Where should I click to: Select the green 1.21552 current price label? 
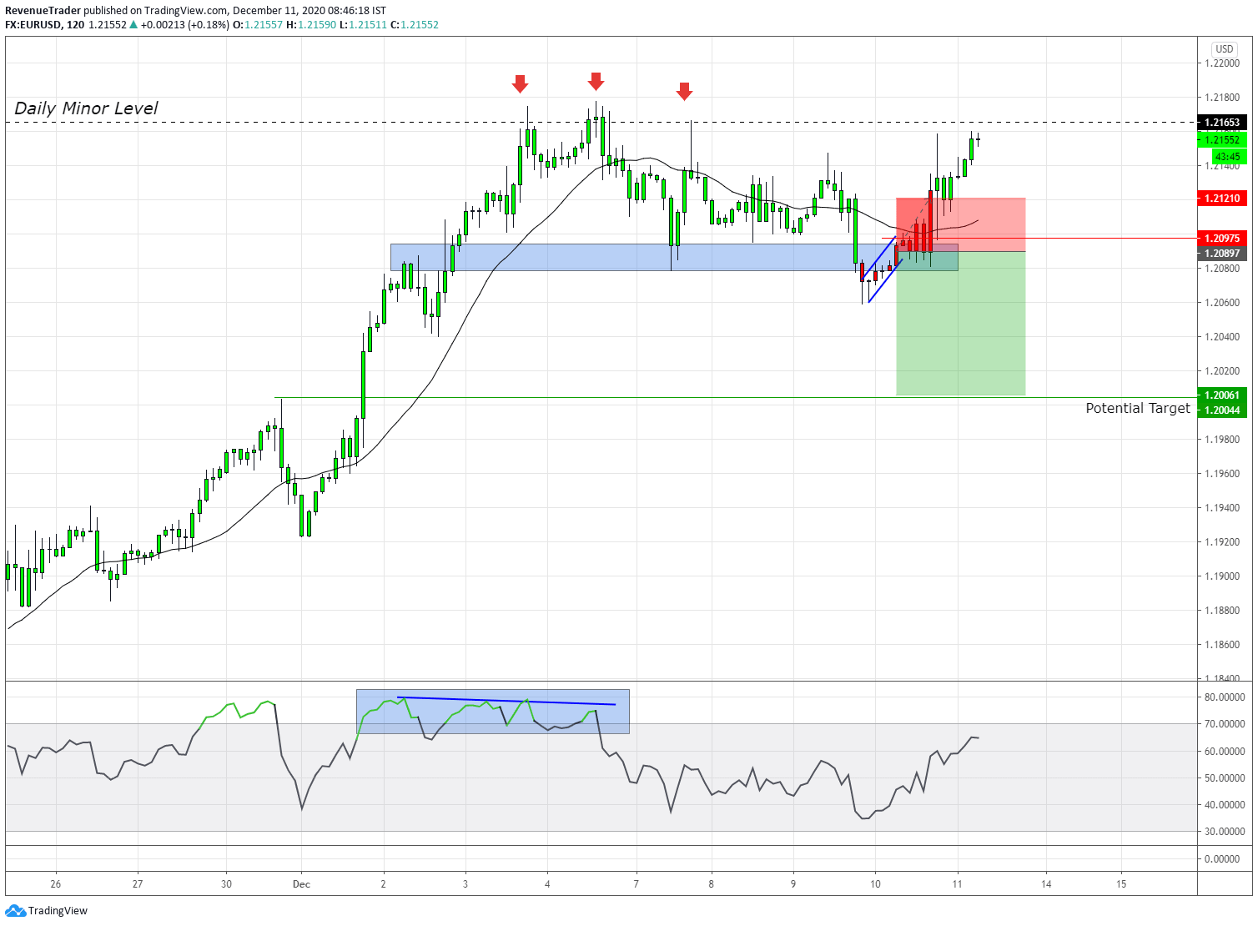click(x=1222, y=140)
